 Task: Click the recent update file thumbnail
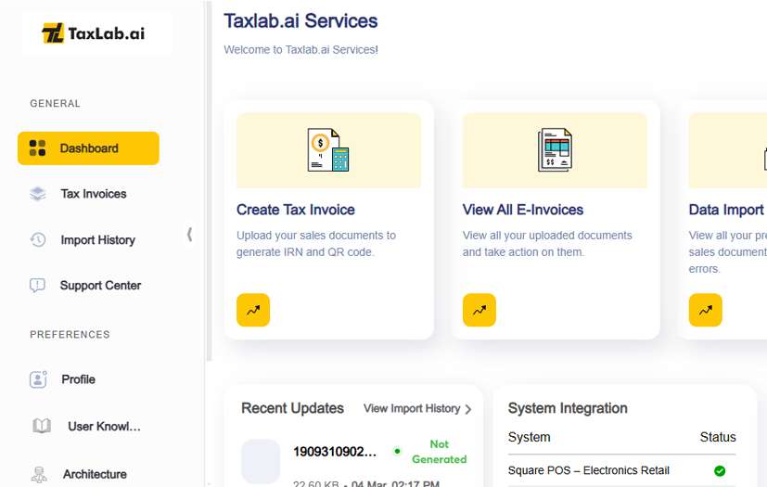[x=261, y=461]
